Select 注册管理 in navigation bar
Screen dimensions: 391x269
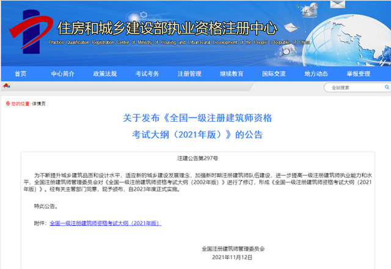coord(190,73)
